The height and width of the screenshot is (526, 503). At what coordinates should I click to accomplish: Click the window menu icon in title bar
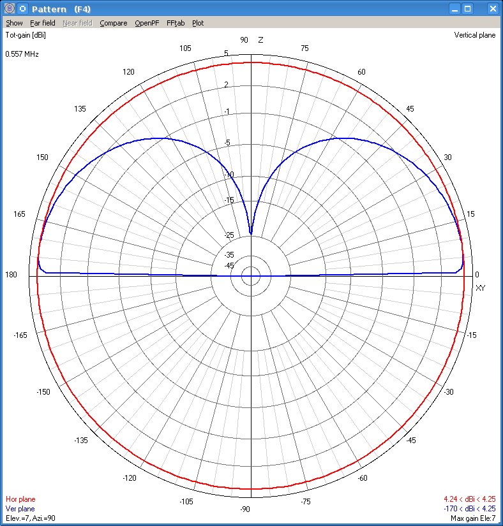click(9, 9)
